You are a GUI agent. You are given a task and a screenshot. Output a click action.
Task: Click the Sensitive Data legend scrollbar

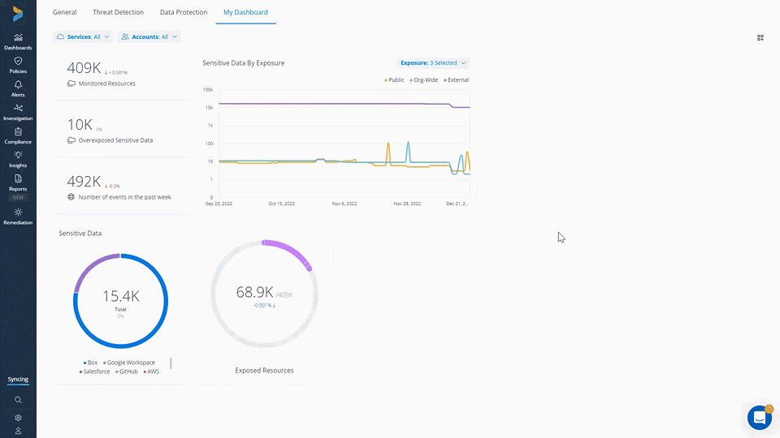click(171, 364)
